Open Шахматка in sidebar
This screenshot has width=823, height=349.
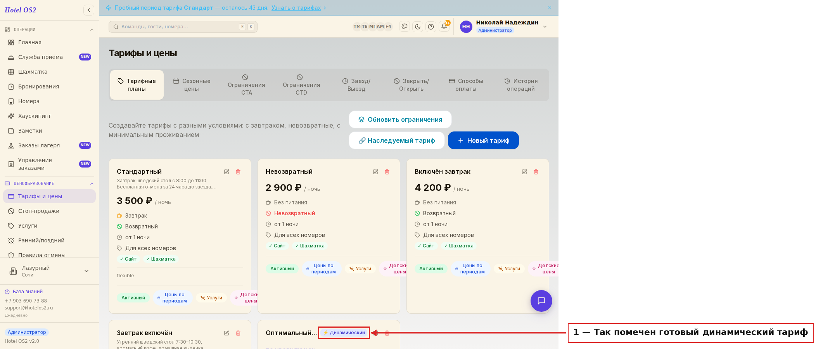point(49,72)
